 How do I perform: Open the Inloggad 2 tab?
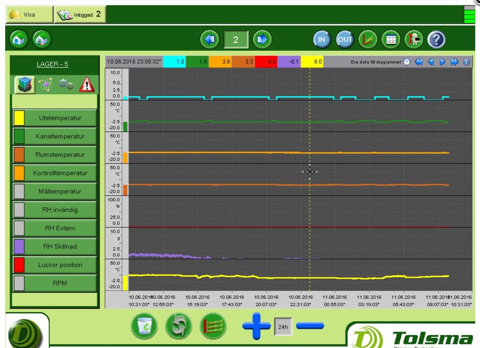pos(80,14)
